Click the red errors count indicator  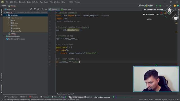pyautogui.click(x=162, y=13)
